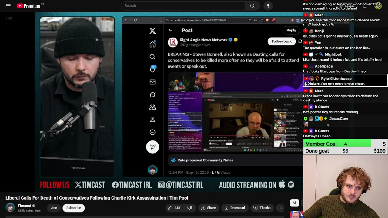
Task: Subscribe to Timcast channel
Action: click(74, 208)
